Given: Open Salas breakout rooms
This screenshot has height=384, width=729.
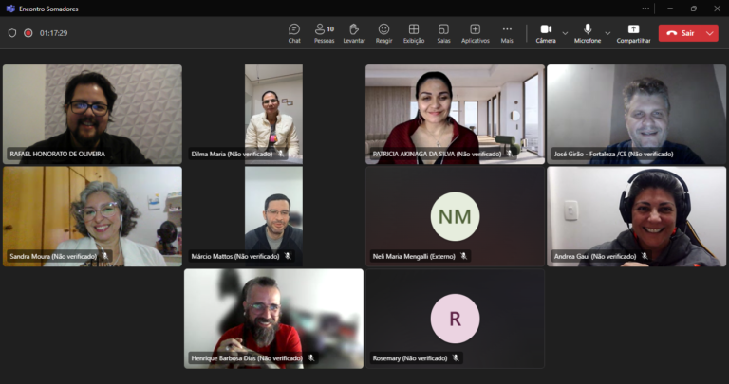Looking at the screenshot, I should click(443, 33).
